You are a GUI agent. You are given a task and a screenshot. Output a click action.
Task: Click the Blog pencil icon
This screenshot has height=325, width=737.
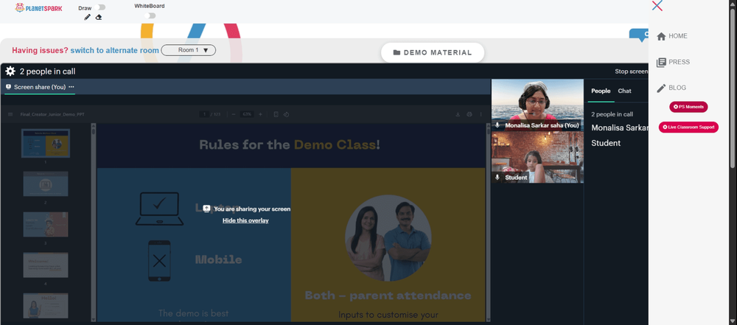point(661,88)
